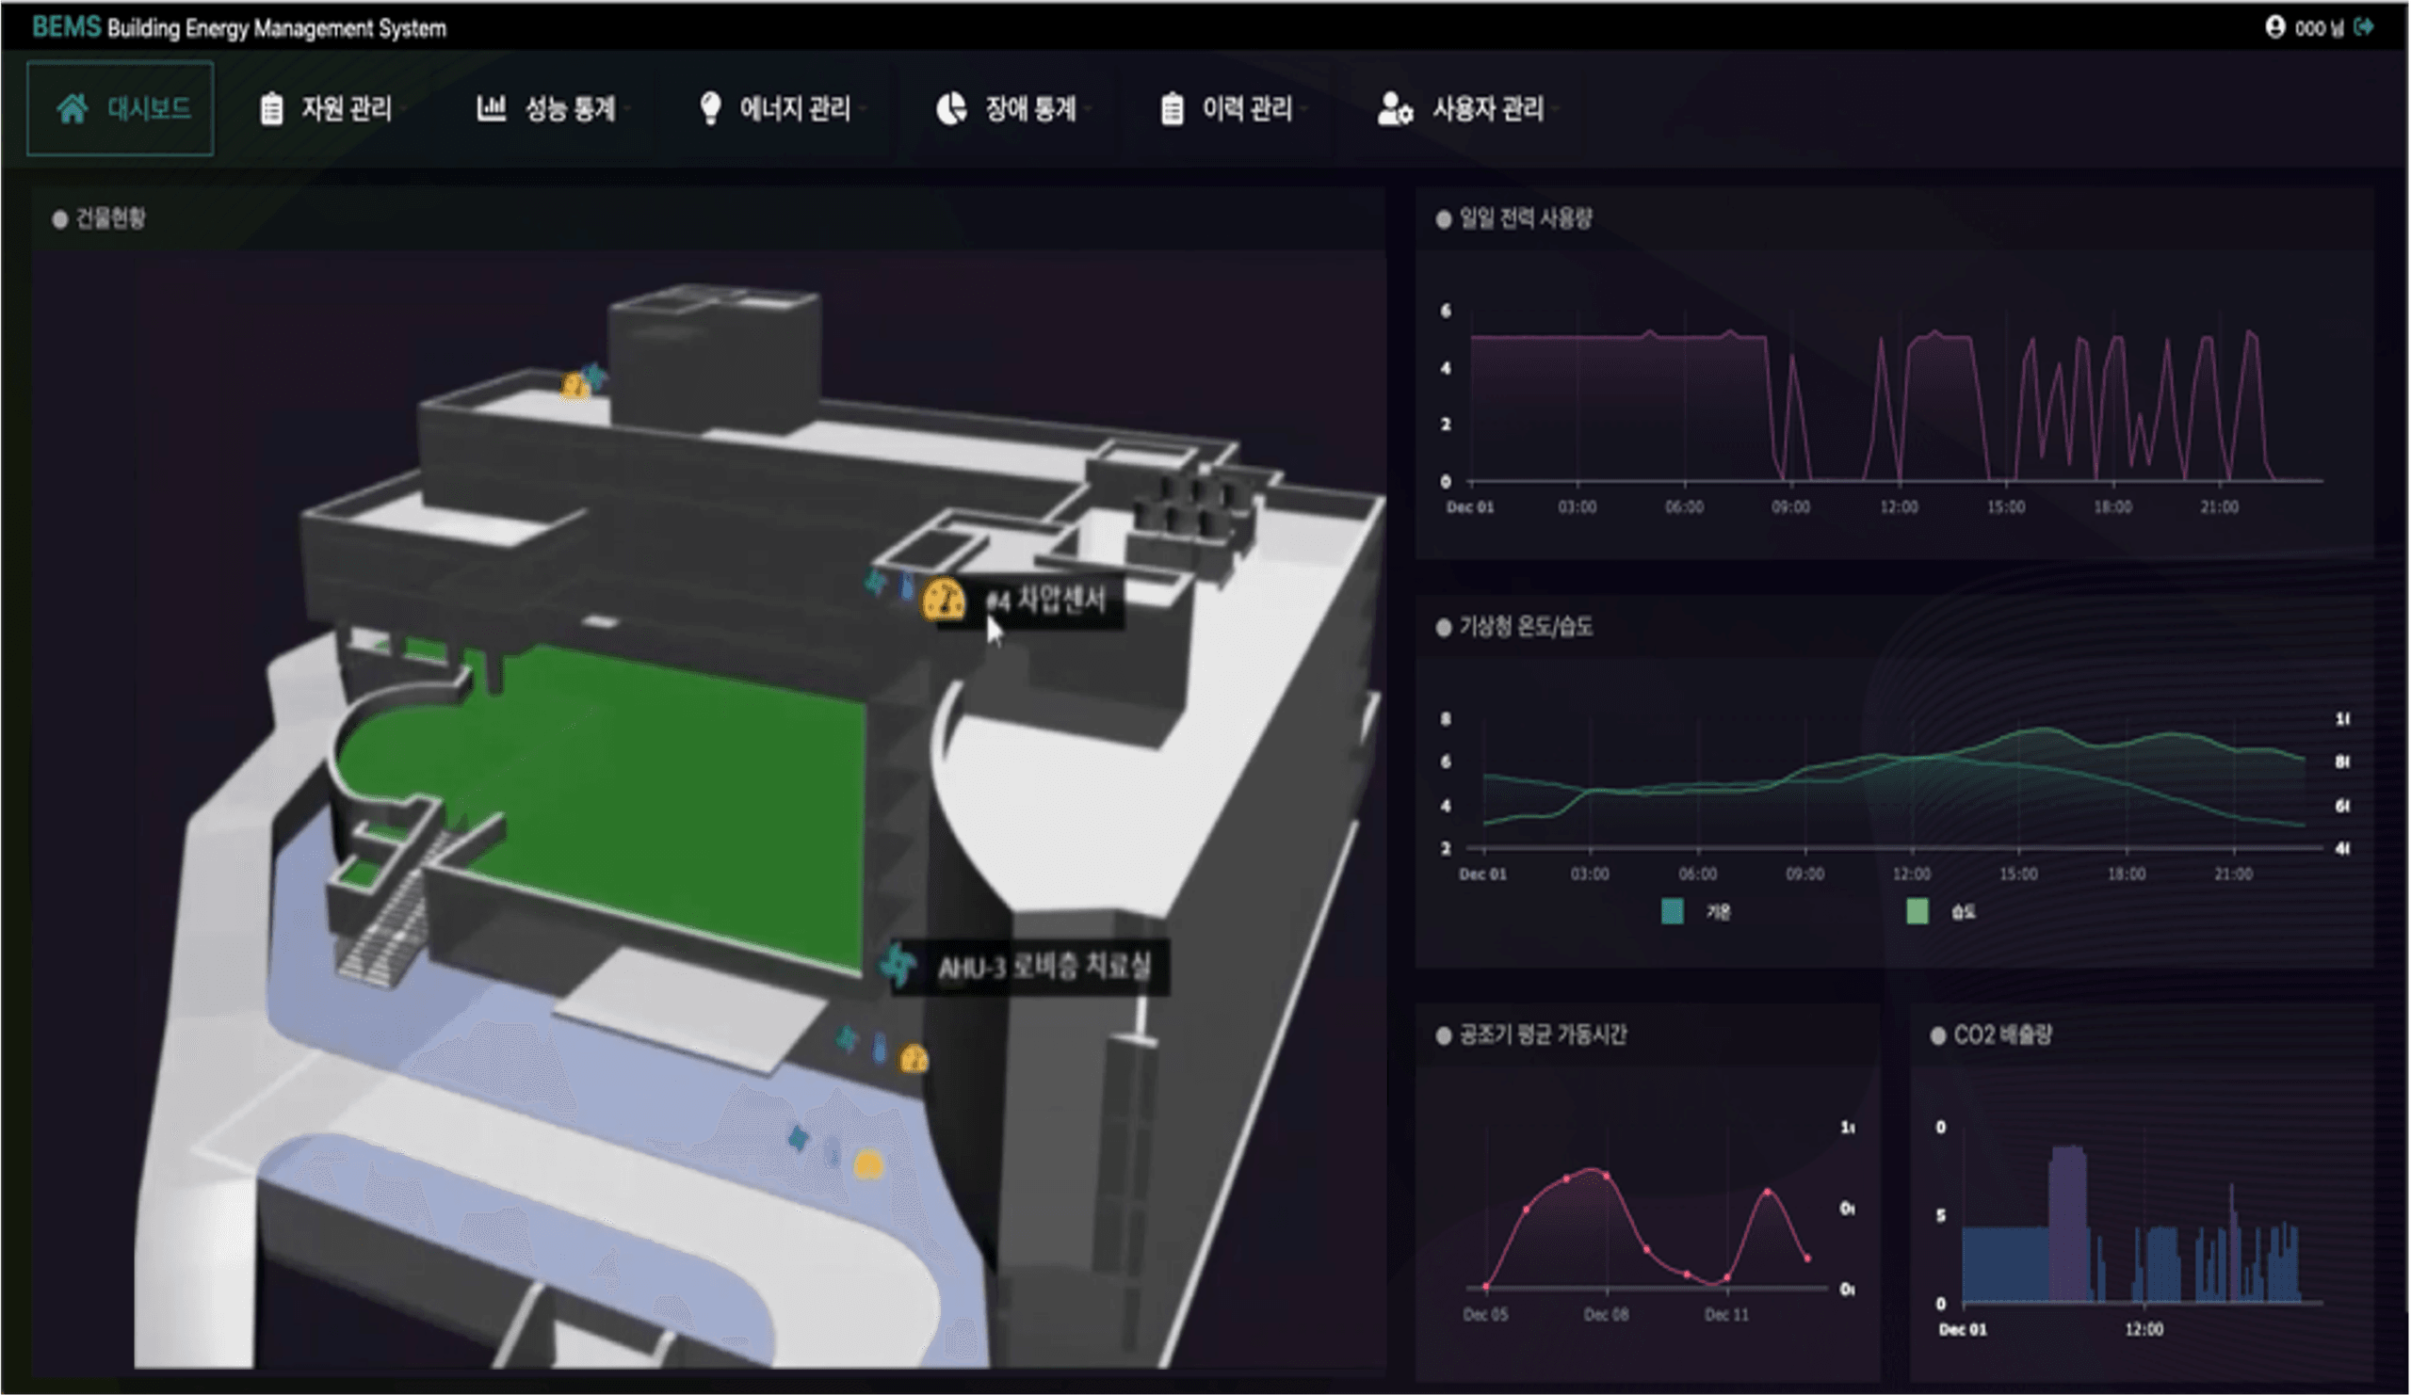Click the 건물현황 panel title
This screenshot has width=2411, height=1395.
coord(110,218)
